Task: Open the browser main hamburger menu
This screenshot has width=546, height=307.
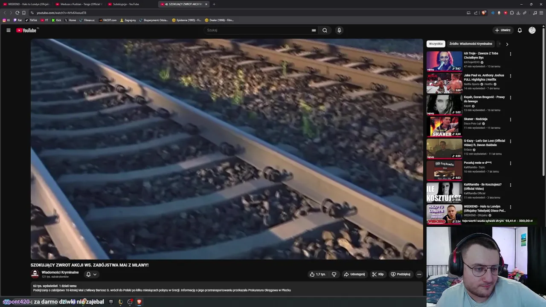Action: (x=541, y=13)
